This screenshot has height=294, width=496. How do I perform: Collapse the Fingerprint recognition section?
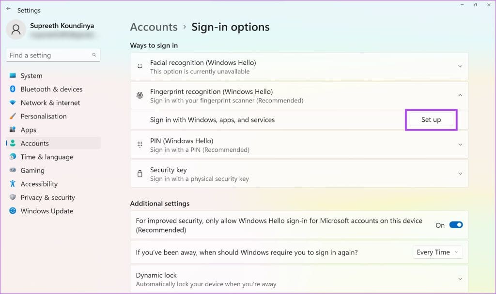pyautogui.click(x=460, y=95)
